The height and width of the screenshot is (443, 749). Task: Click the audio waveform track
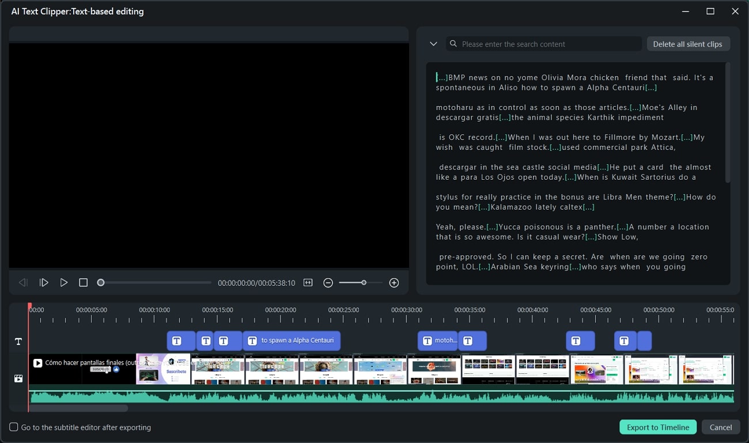(x=381, y=396)
